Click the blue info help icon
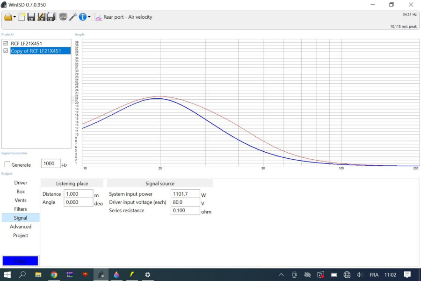 pos(83,17)
